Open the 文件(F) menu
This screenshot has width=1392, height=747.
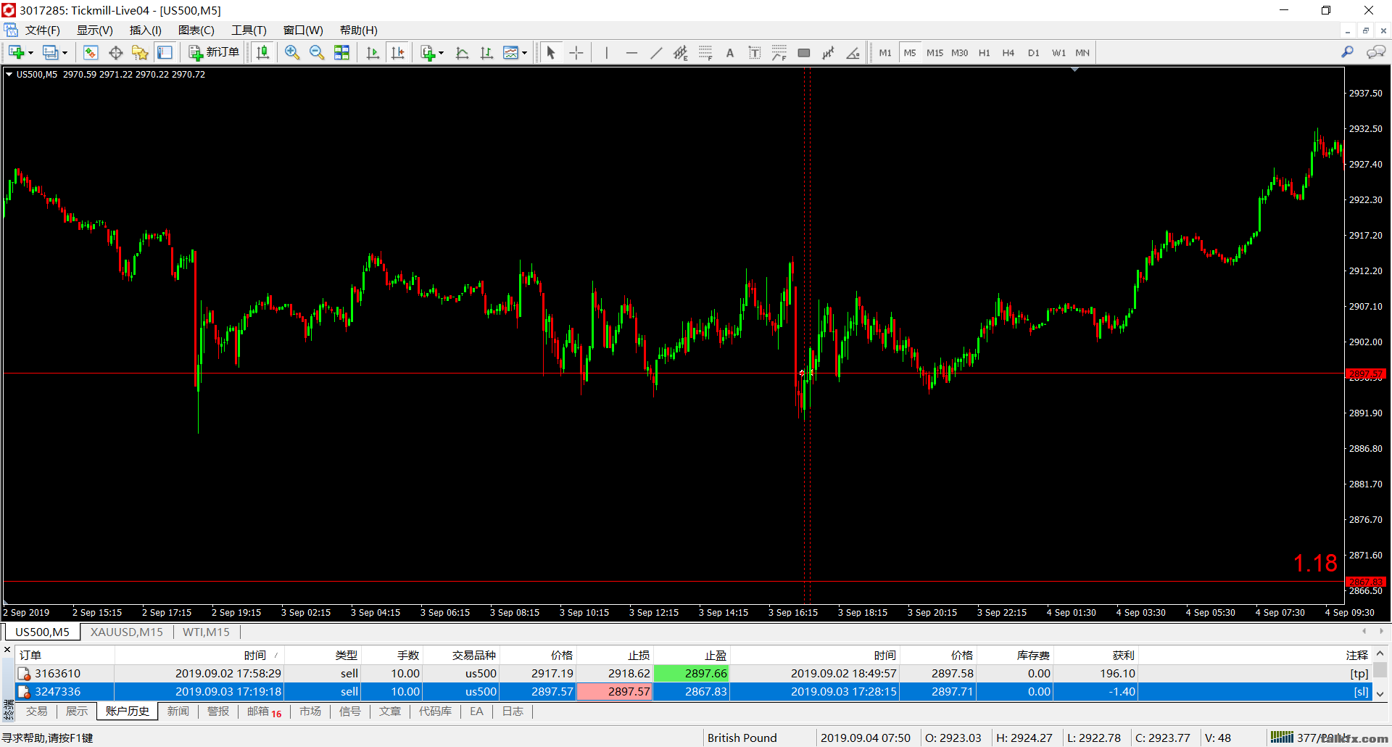42,30
